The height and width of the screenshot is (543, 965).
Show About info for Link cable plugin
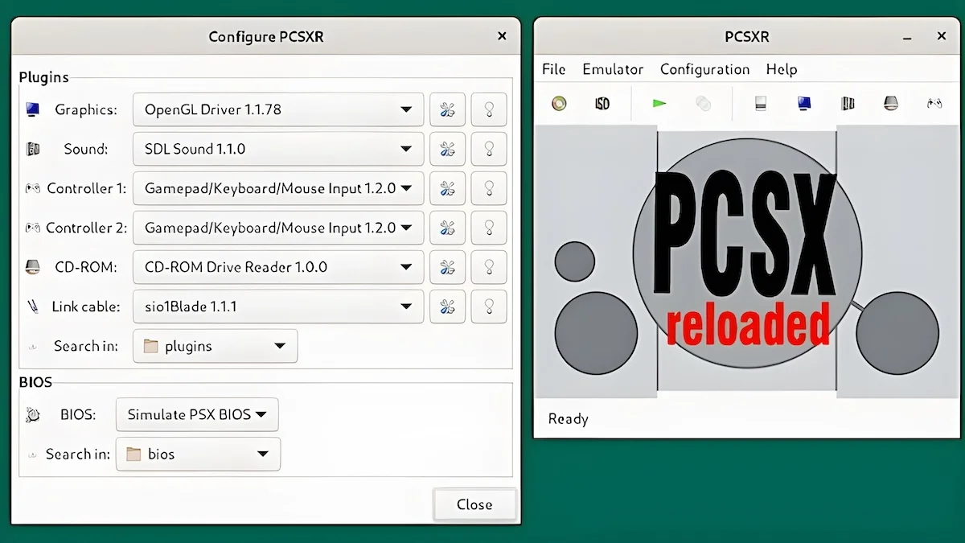(489, 306)
